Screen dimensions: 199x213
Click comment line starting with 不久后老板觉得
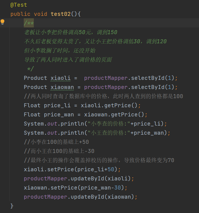pyautogui.click(x=95, y=41)
